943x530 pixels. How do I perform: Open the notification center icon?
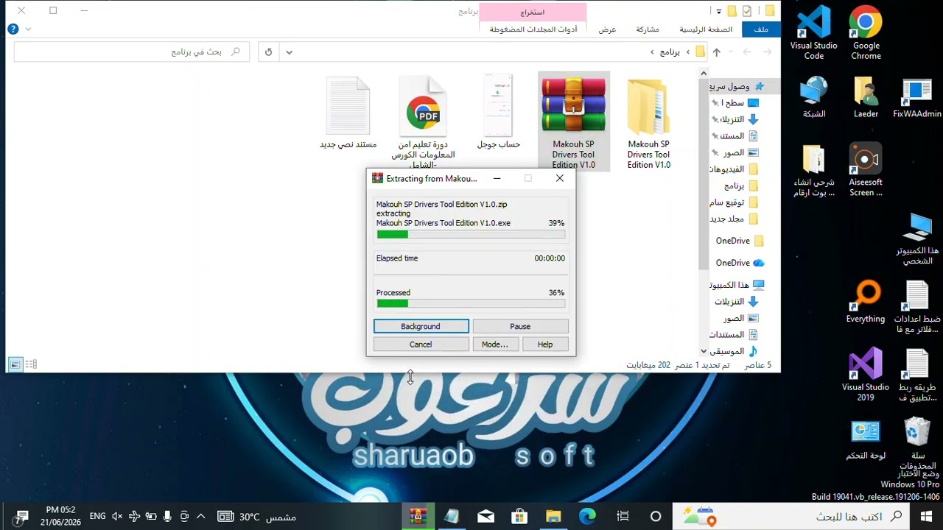(21, 517)
